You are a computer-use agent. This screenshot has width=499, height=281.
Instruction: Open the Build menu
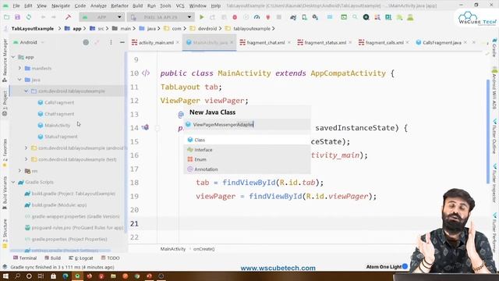tap(137, 5)
